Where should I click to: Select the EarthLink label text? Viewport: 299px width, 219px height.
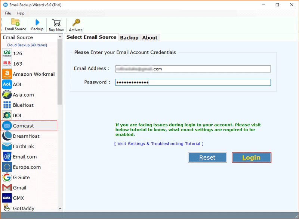pos(24,146)
